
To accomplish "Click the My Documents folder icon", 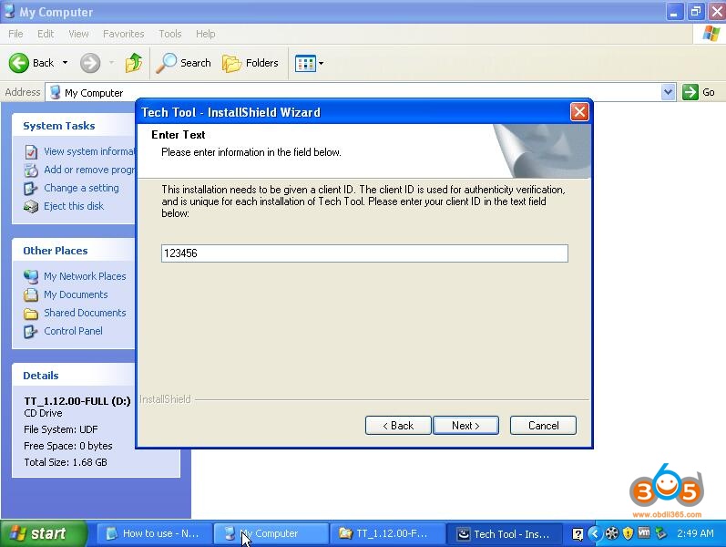I will tap(31, 294).
